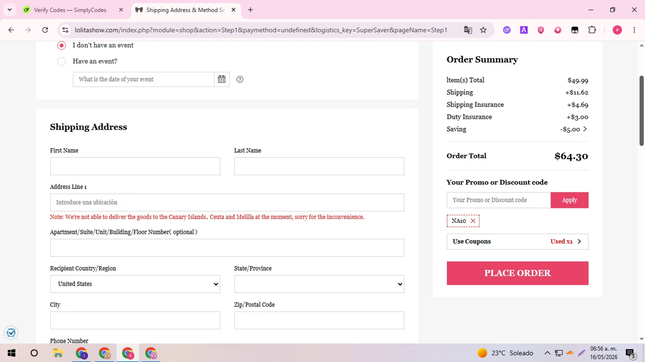The height and width of the screenshot is (362, 645).
Task: Open the purple letter A extension
Action: (524, 30)
